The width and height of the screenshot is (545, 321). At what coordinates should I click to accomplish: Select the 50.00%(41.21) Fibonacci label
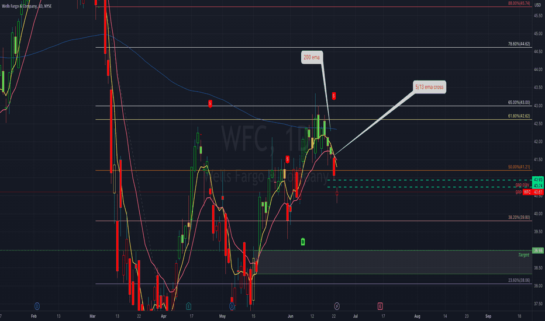[519, 167]
